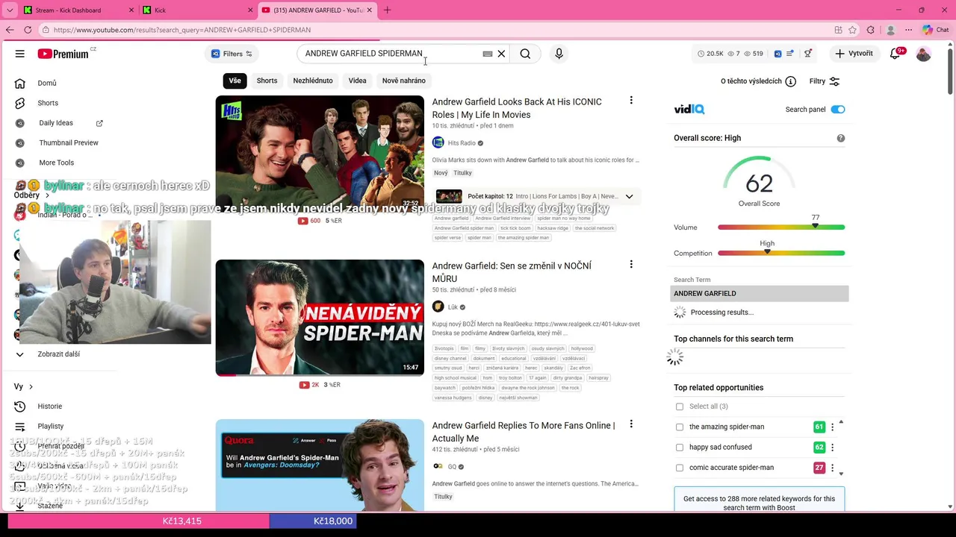Reload the page with the refresh button
The height and width of the screenshot is (537, 956).
click(28, 30)
